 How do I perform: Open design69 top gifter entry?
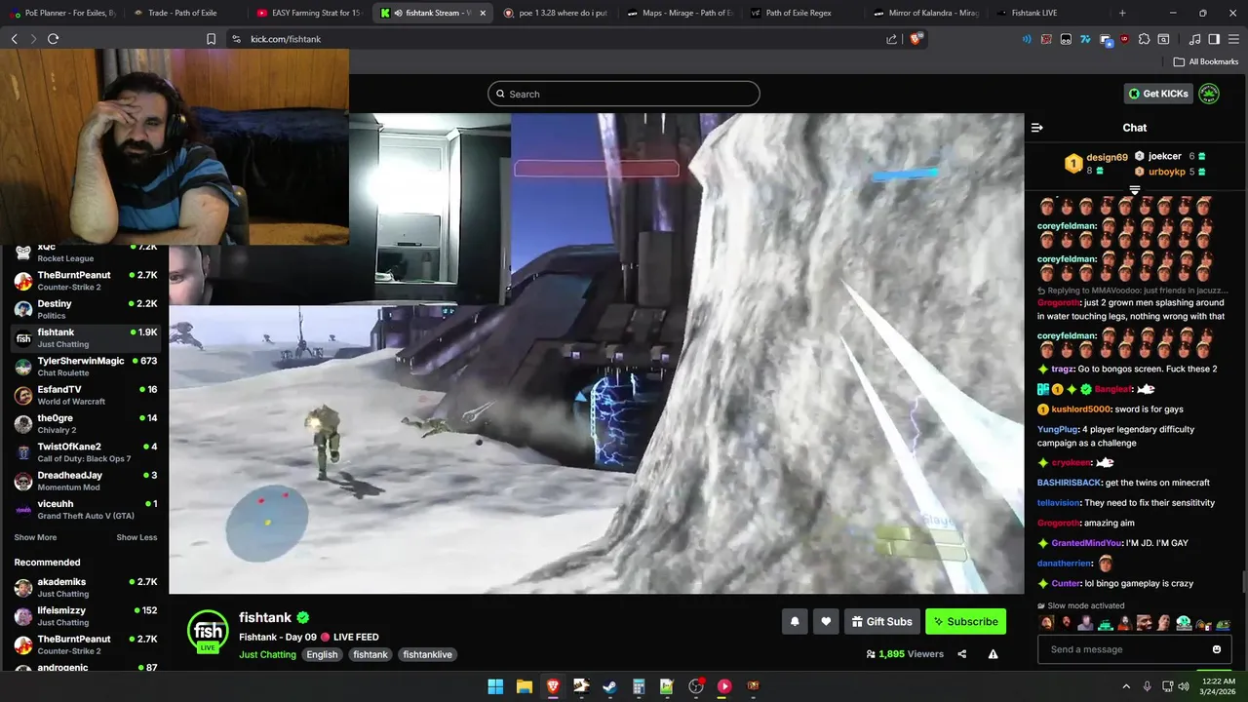point(1097,163)
